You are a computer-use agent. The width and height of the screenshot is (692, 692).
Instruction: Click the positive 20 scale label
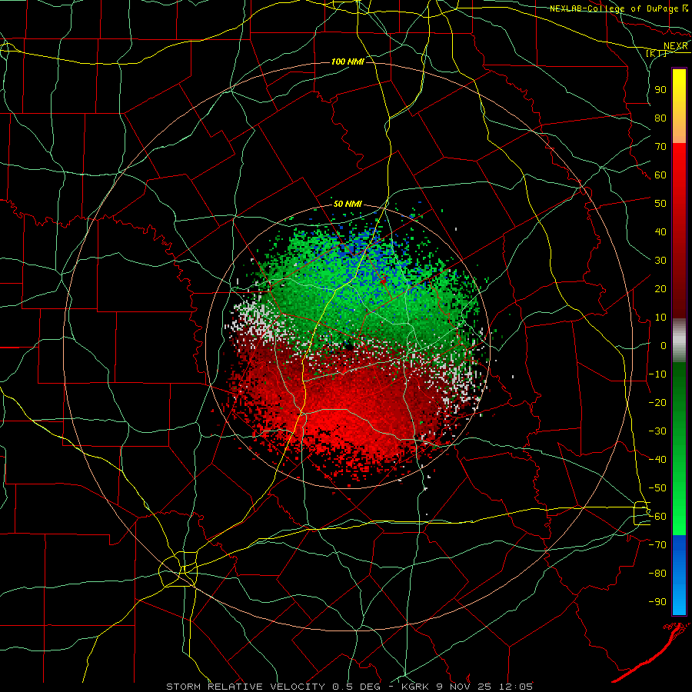660,289
